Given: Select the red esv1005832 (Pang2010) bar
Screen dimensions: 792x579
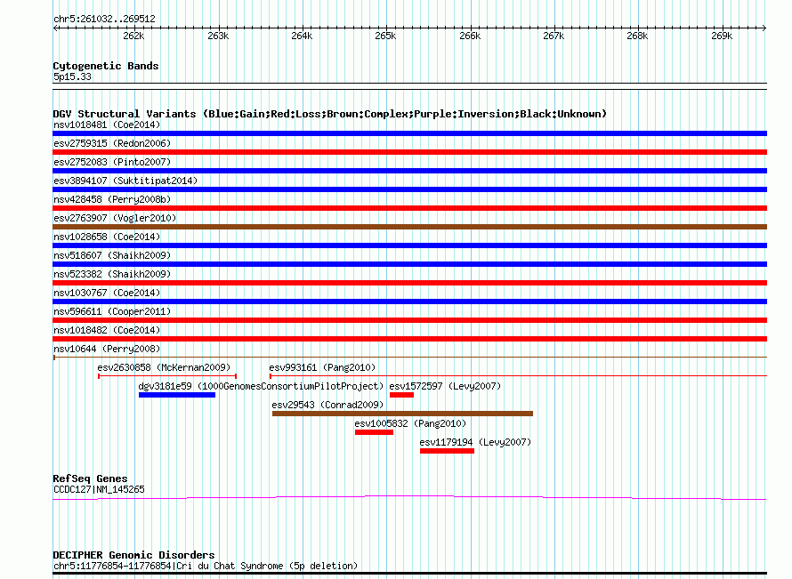Looking at the screenshot, I should coord(374,432).
